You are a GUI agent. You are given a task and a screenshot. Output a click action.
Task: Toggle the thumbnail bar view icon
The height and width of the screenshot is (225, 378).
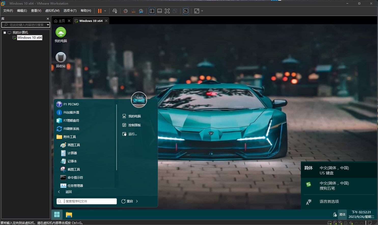[160, 11]
